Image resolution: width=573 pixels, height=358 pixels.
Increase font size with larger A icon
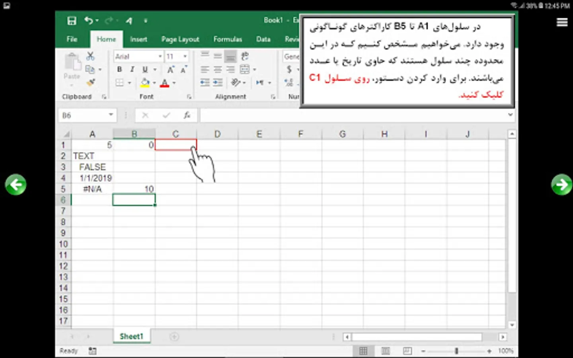(x=171, y=70)
